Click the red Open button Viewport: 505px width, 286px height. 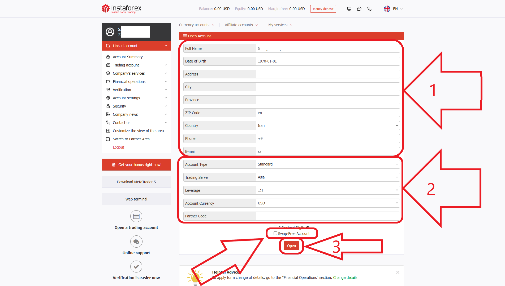291,246
